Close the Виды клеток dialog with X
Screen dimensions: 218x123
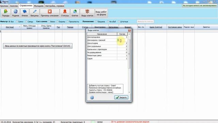(129, 30)
